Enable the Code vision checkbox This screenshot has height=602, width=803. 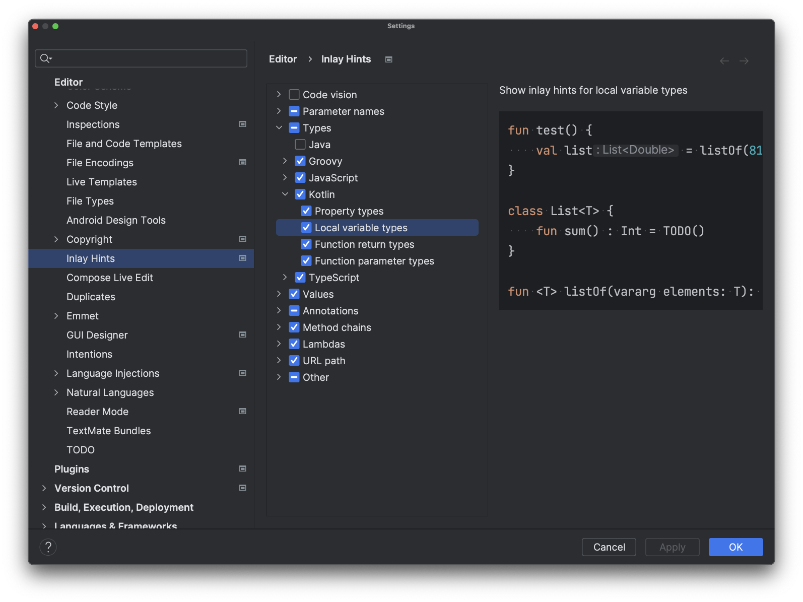tap(294, 95)
